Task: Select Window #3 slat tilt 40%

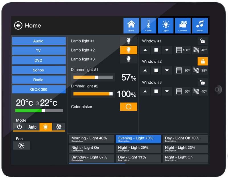Action: [x=200, y=91]
